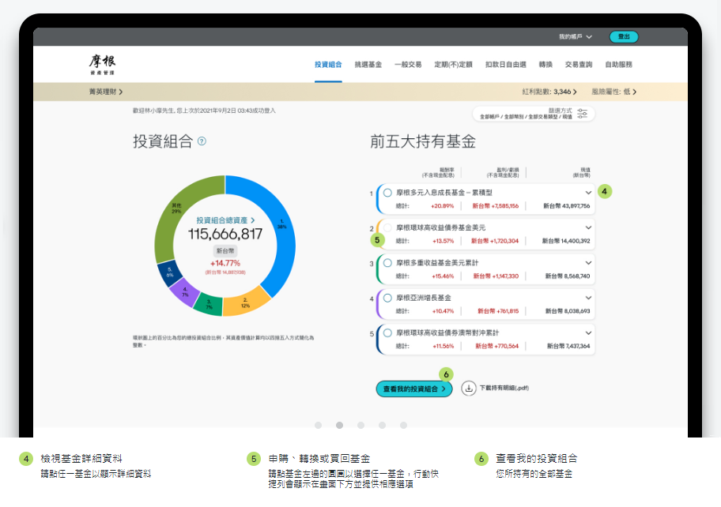
Task: Select radio circle for 摩根多重收益基金美元累計
Action: [387, 263]
